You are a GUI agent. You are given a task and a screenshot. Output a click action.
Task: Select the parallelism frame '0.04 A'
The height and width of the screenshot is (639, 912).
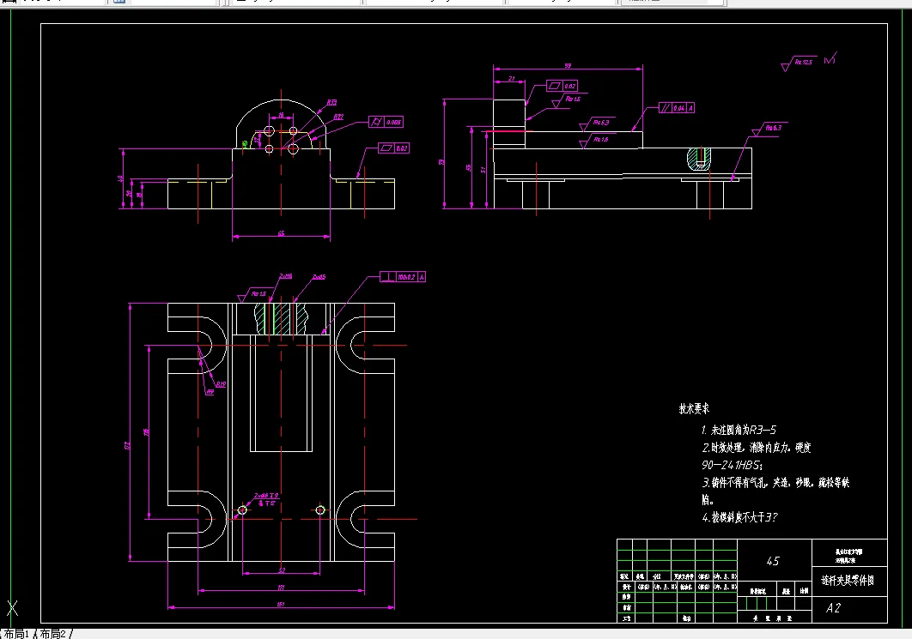tap(677, 108)
